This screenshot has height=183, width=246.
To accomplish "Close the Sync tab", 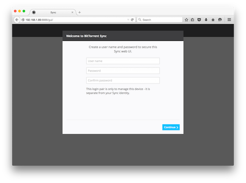I will pos(72,12).
